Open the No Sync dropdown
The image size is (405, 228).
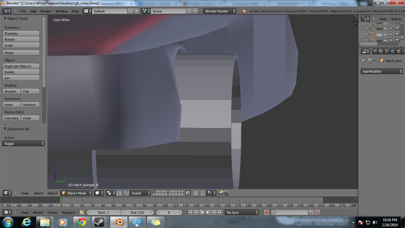(242, 212)
